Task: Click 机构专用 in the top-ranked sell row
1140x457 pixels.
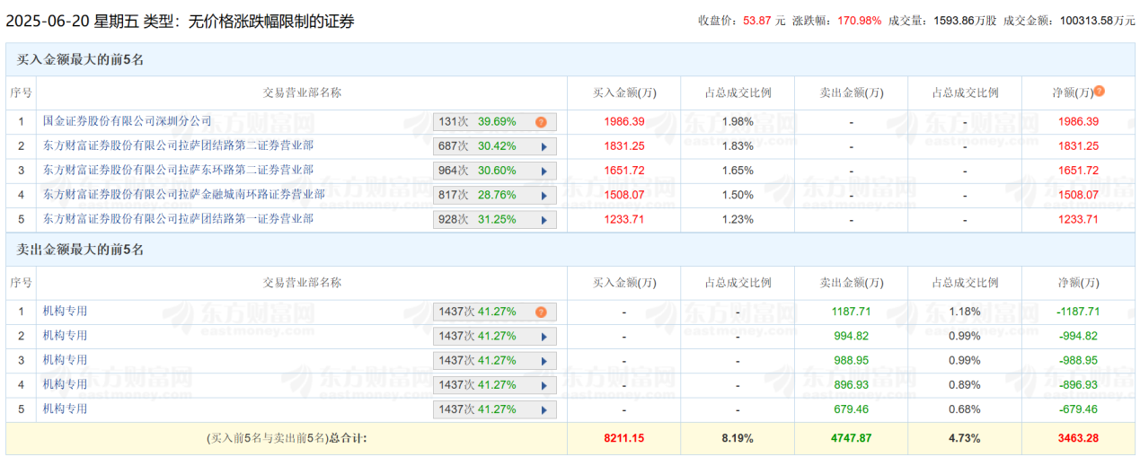Action: (65, 312)
